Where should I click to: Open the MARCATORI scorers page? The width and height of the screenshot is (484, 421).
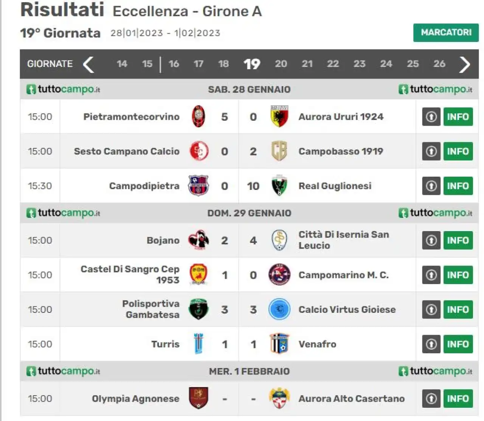pyautogui.click(x=446, y=33)
